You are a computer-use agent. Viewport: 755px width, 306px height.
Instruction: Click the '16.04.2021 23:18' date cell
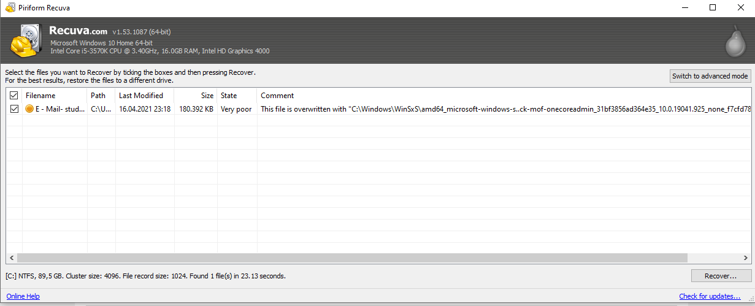tap(145, 109)
